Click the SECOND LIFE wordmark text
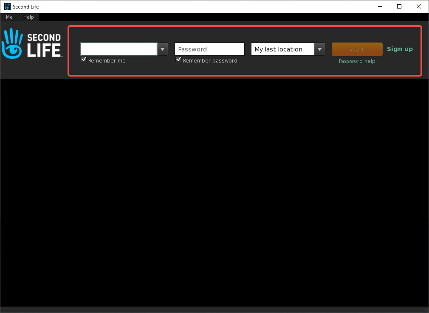 44,45
